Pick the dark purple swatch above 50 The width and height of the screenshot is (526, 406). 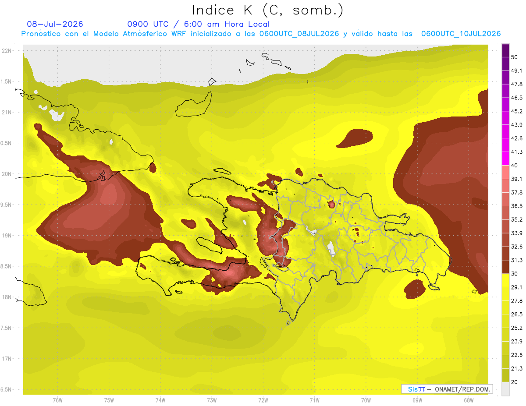pyautogui.click(x=505, y=50)
